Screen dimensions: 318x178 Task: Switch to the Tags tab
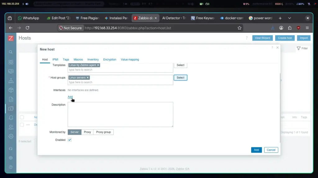click(66, 60)
